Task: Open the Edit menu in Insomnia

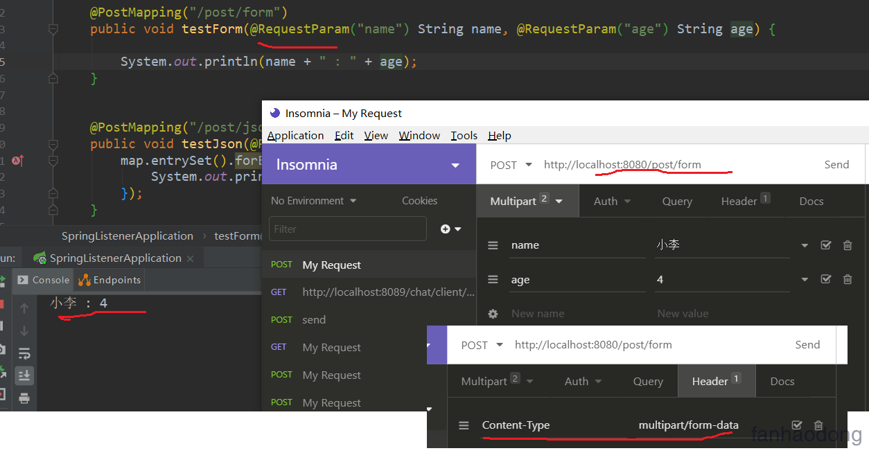Action: tap(344, 135)
